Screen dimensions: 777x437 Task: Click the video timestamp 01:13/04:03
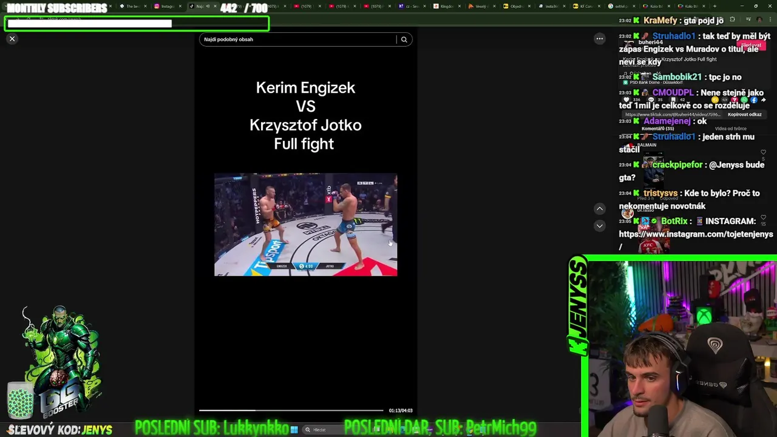coord(401,411)
